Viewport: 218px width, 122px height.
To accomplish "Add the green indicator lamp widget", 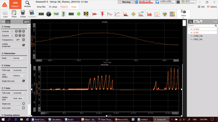I will pyautogui.click(x=79, y=14).
